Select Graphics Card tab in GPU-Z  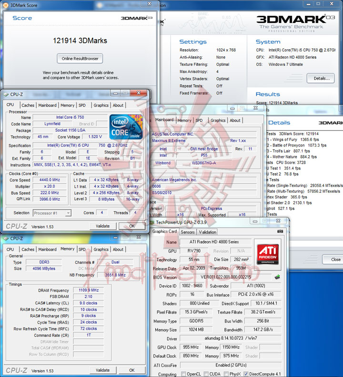coord(165,231)
